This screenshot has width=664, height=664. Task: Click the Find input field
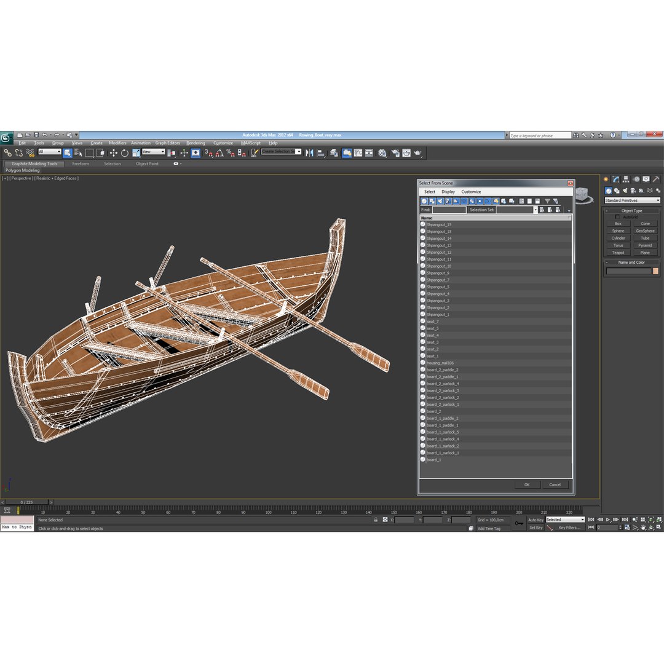(x=449, y=210)
